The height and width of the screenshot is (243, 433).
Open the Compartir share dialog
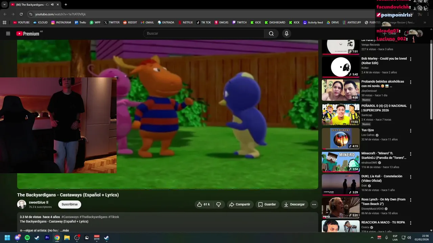pyautogui.click(x=240, y=204)
